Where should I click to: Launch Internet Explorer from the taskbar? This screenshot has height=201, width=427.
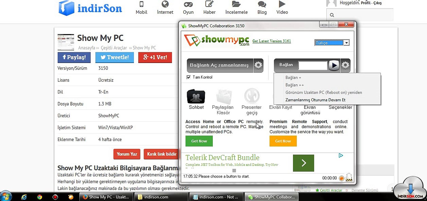24,197
